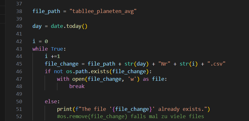Click the commented os.remove line
The image size is (249, 121).
coord(130,117)
